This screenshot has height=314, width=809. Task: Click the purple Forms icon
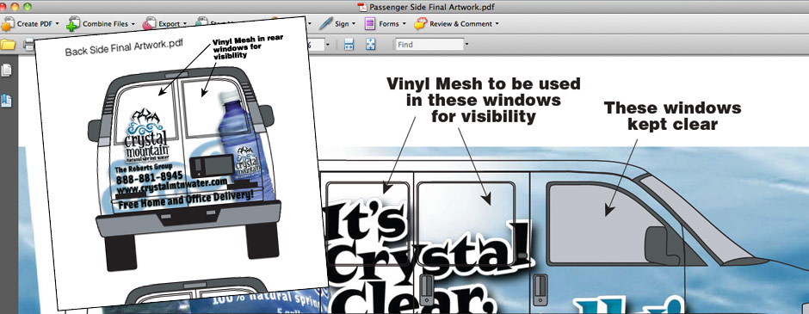click(x=370, y=24)
